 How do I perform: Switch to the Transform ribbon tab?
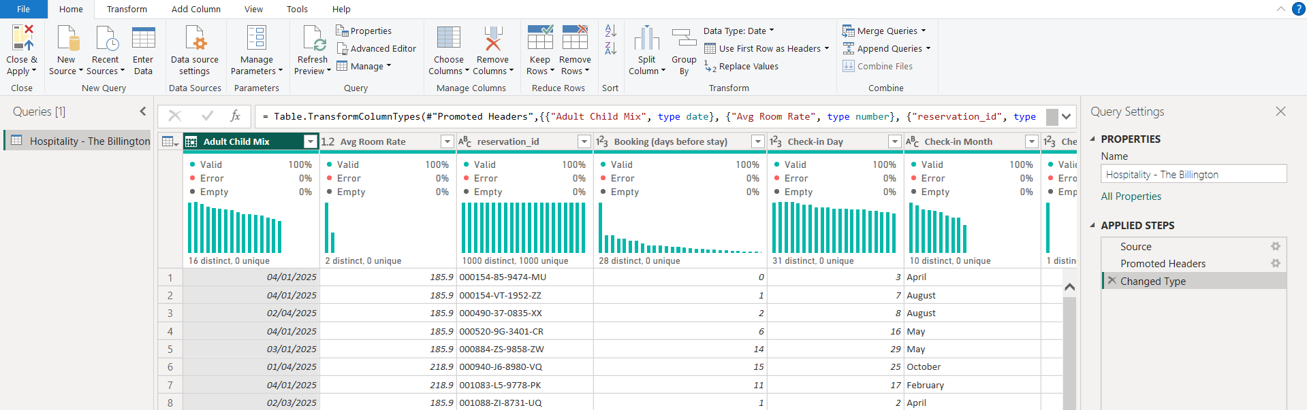pyautogui.click(x=127, y=10)
